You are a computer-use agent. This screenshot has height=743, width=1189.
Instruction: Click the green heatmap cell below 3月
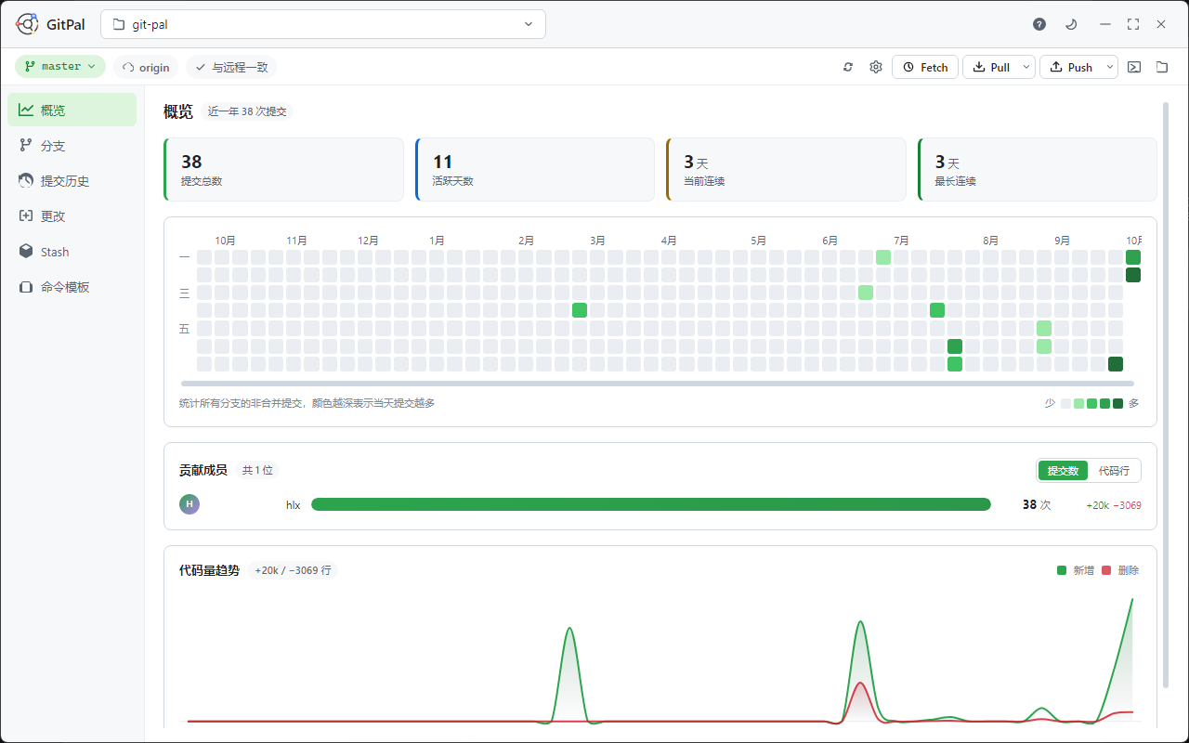coord(580,310)
